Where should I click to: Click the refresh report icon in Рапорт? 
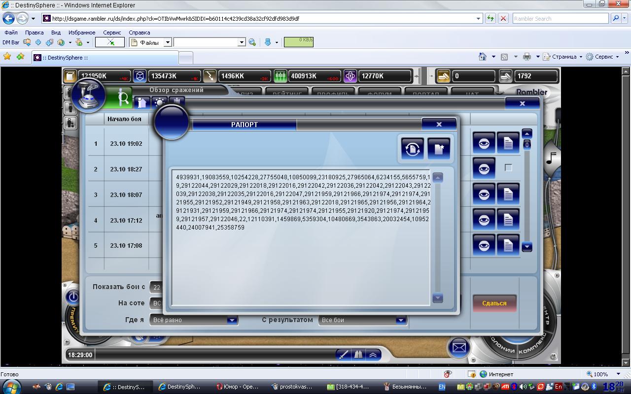pos(412,148)
